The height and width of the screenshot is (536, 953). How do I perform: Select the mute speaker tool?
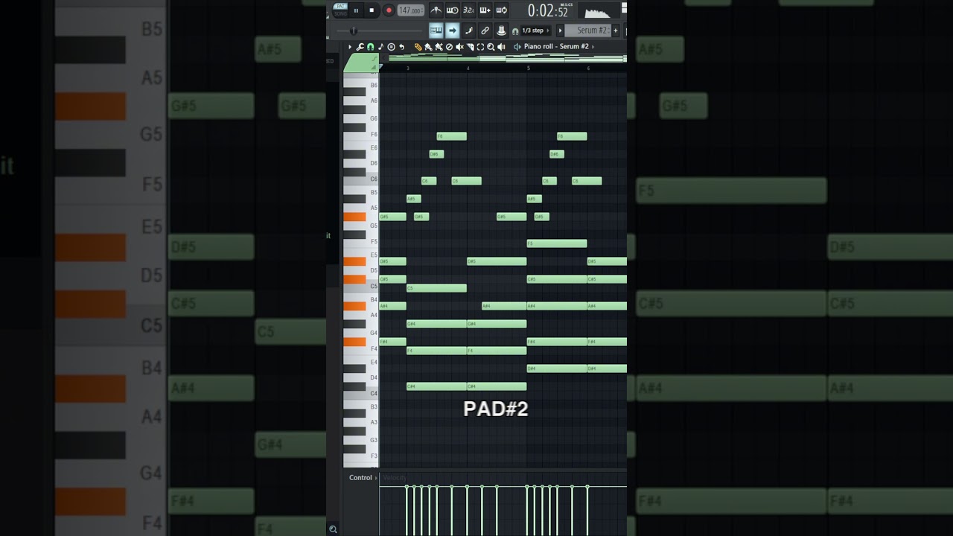point(459,47)
